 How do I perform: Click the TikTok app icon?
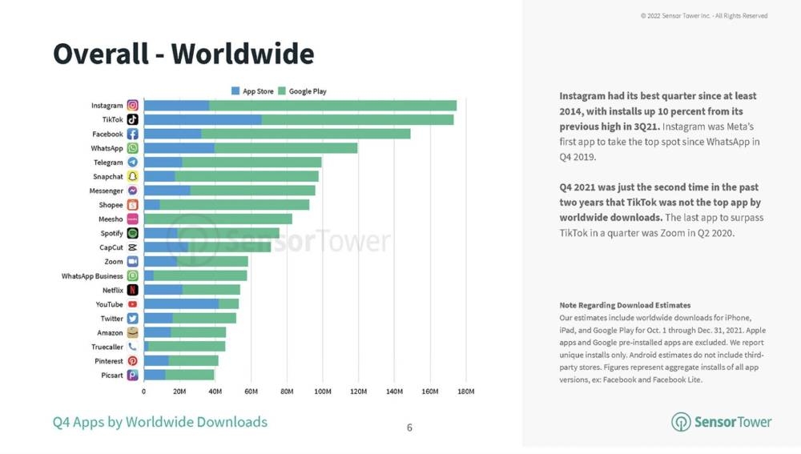(132, 119)
